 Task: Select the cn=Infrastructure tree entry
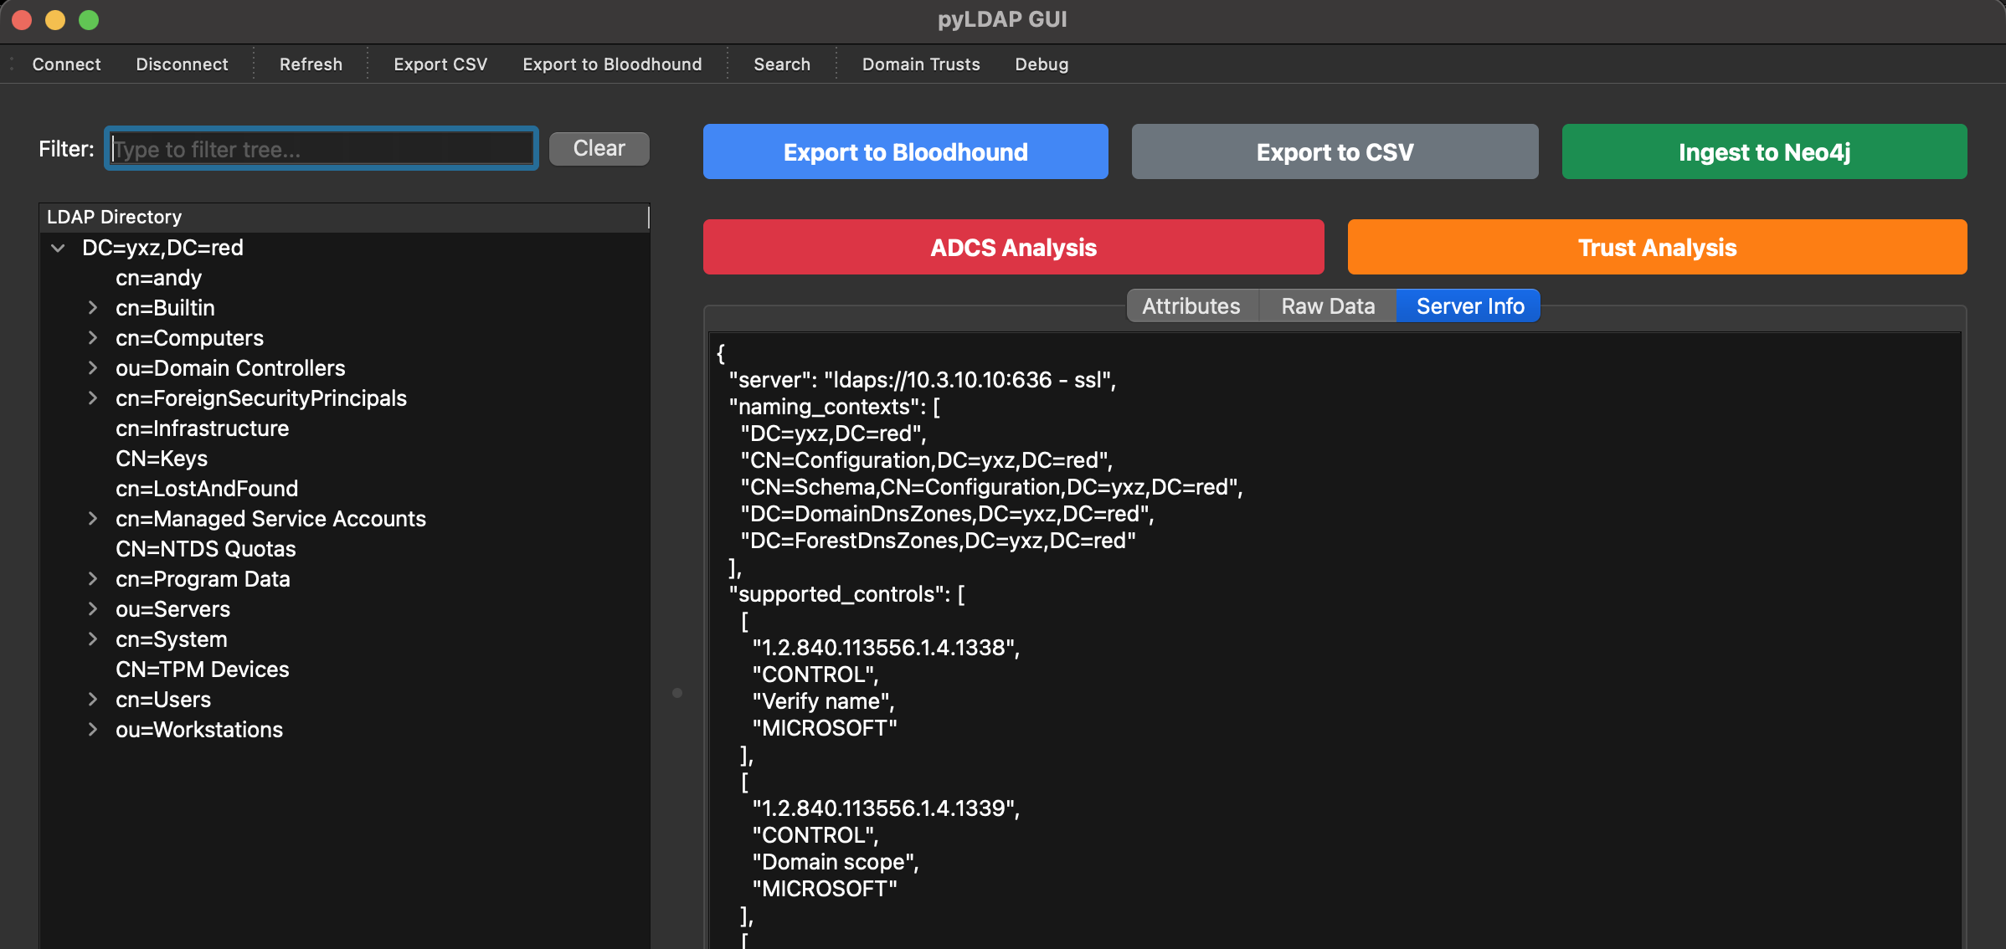pyautogui.click(x=202, y=428)
